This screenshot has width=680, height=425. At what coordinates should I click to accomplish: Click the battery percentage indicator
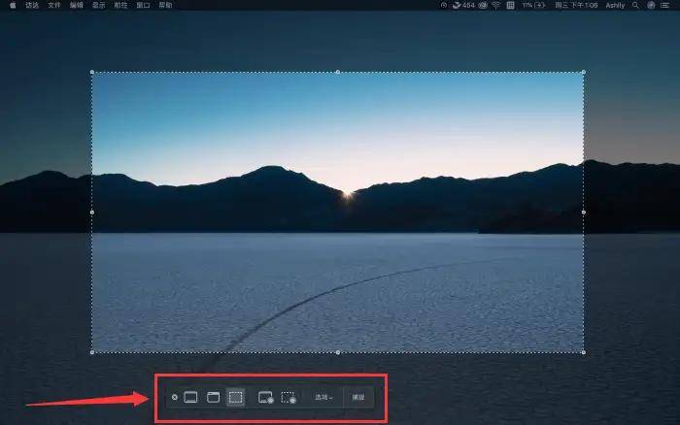click(x=533, y=5)
